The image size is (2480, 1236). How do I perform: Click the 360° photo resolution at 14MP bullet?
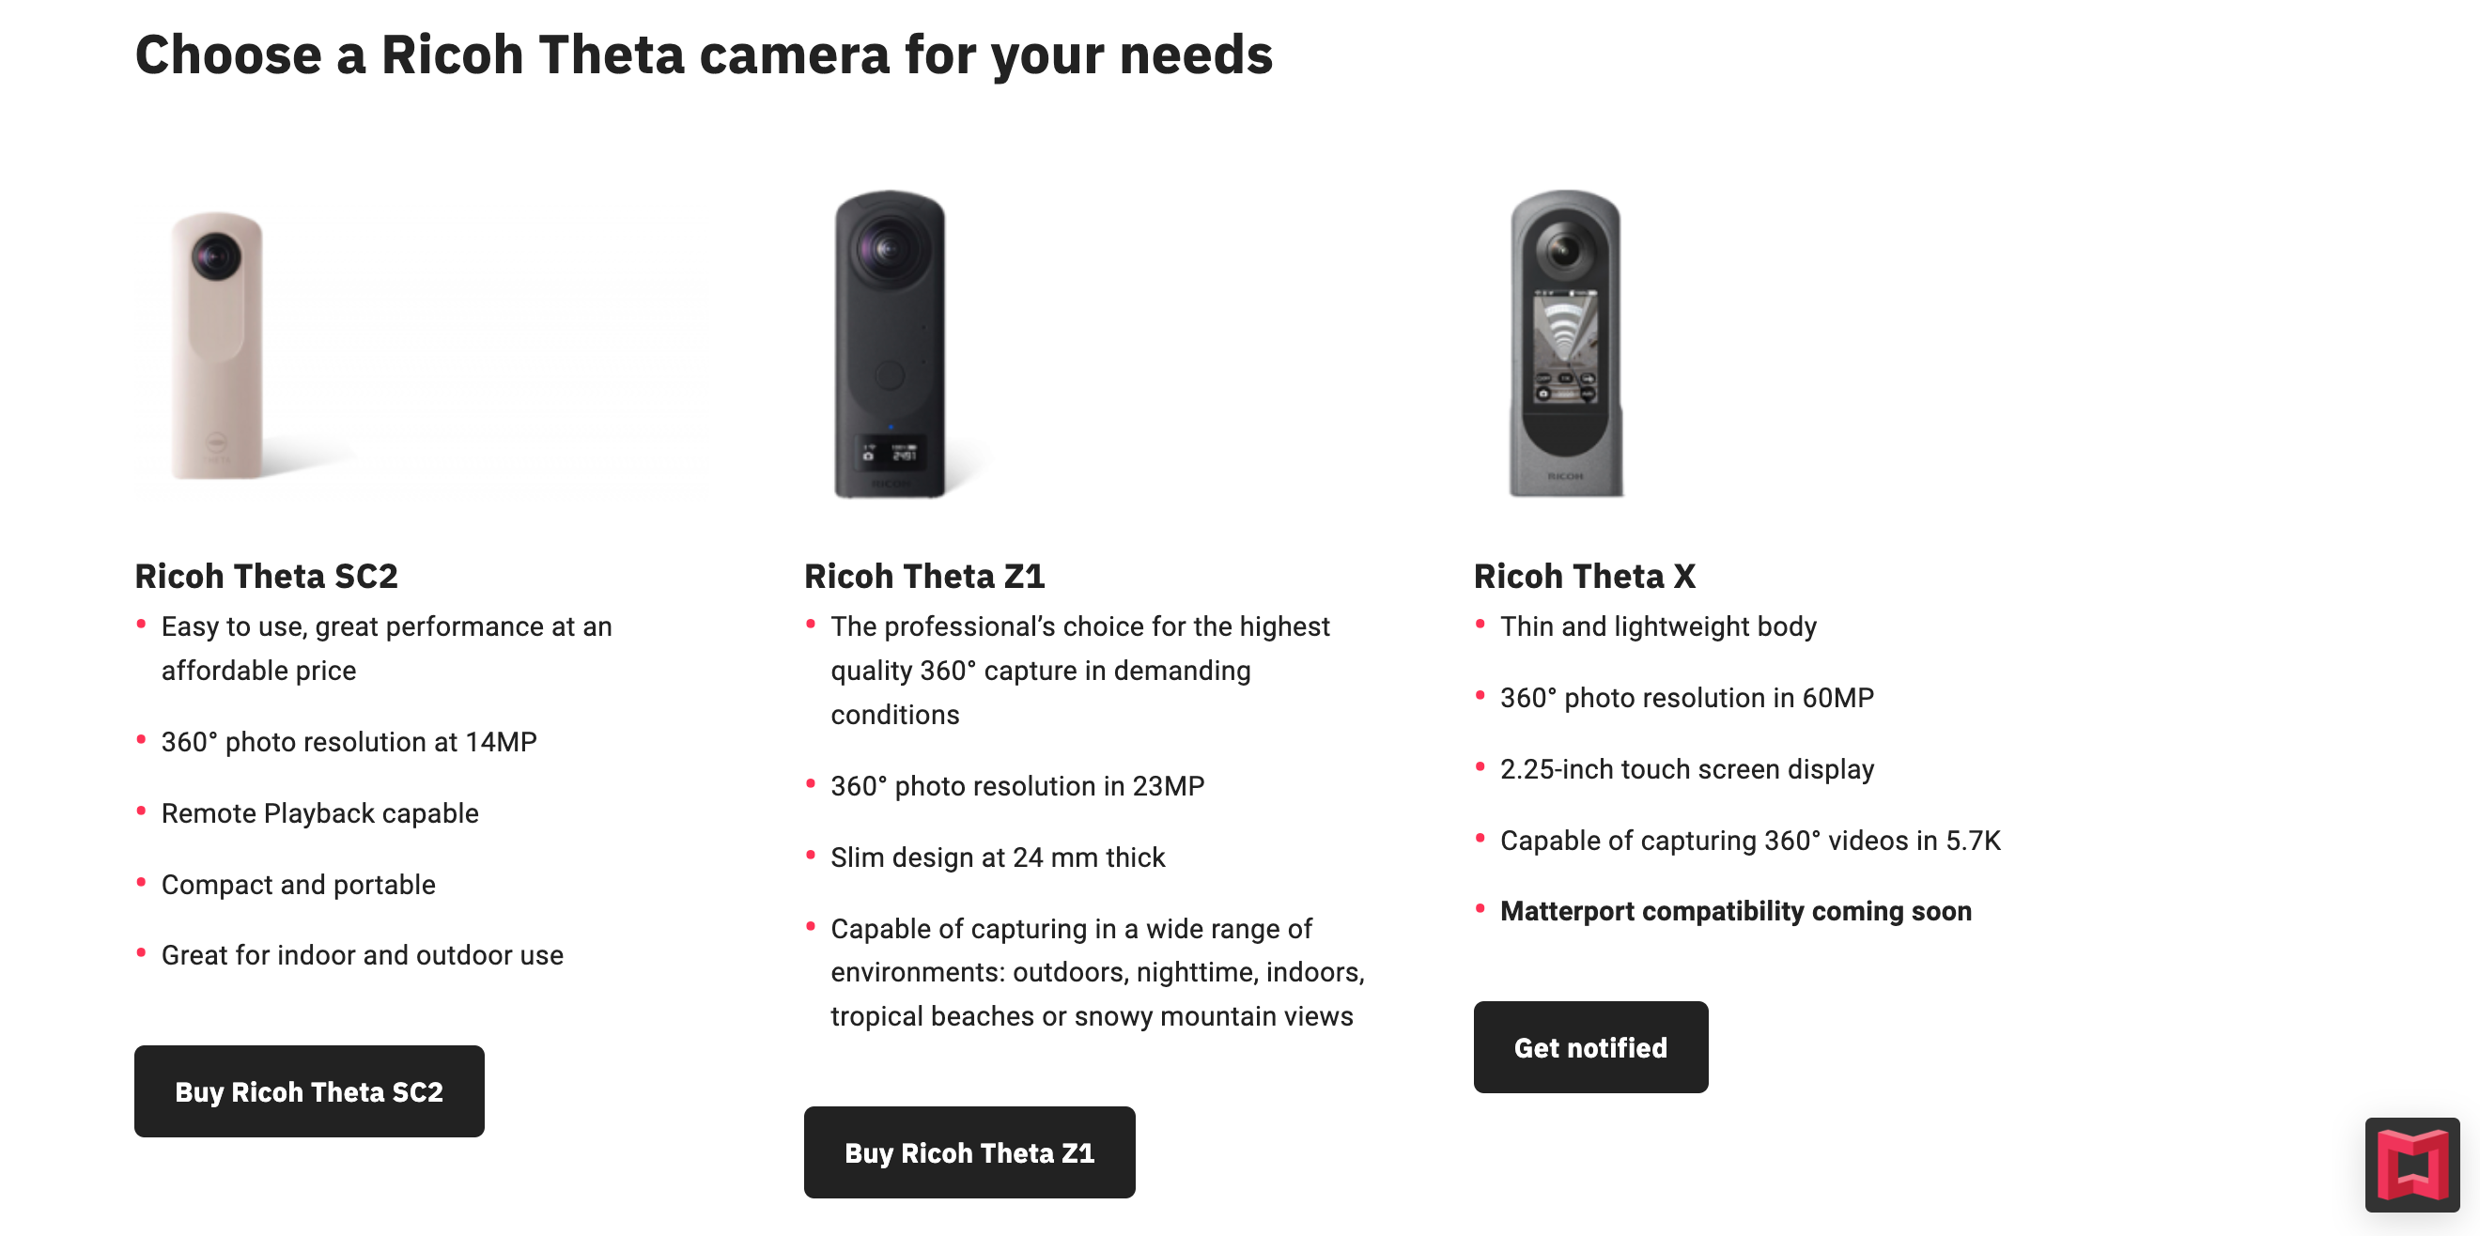(349, 741)
